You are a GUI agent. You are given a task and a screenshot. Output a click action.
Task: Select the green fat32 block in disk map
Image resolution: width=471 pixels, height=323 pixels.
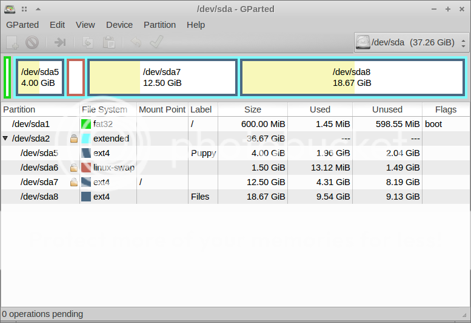[7, 77]
